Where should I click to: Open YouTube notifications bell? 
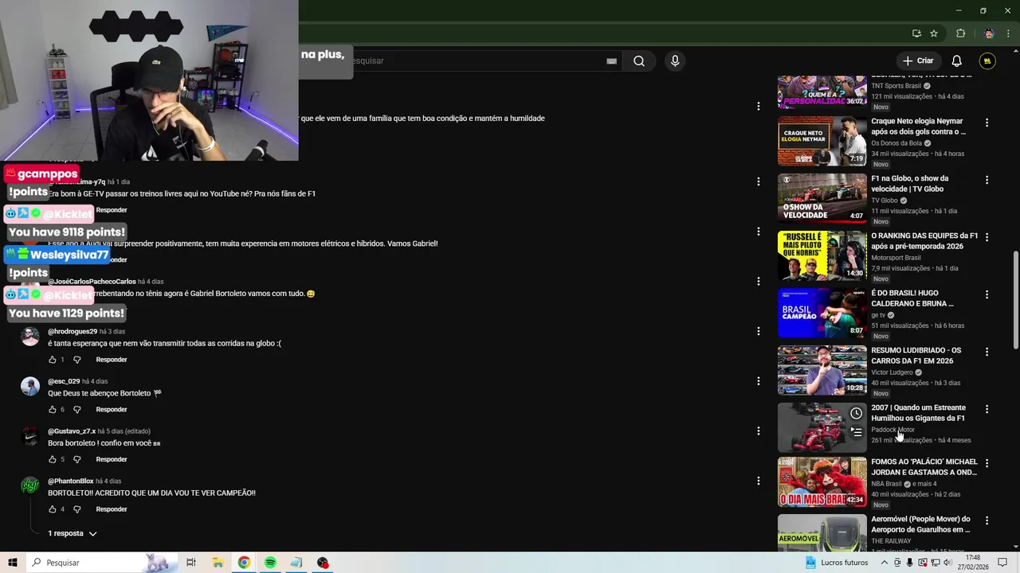click(957, 61)
